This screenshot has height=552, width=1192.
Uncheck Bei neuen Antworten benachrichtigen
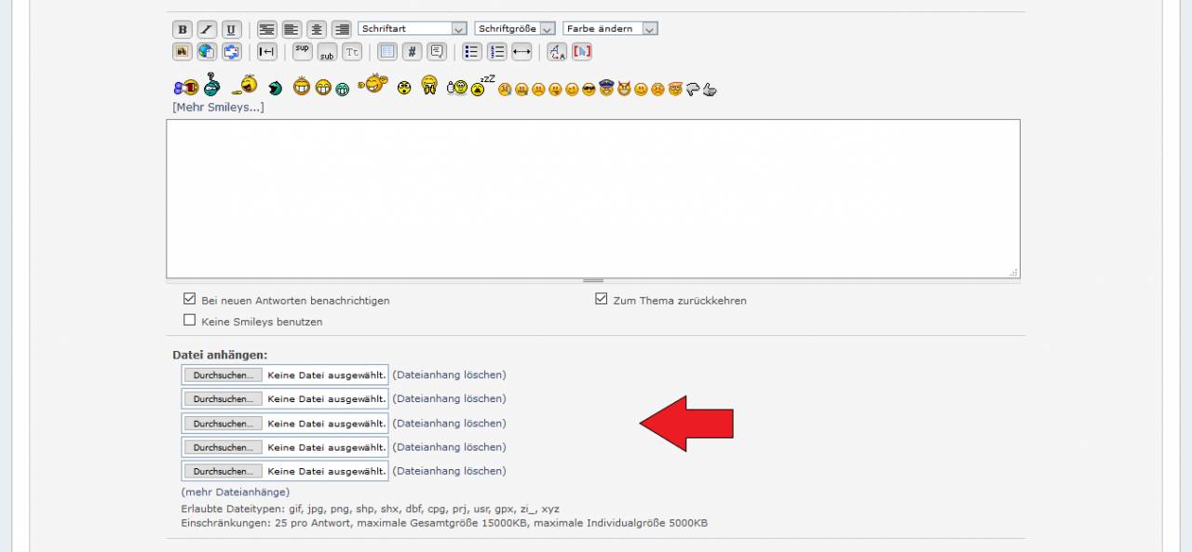pyautogui.click(x=190, y=300)
